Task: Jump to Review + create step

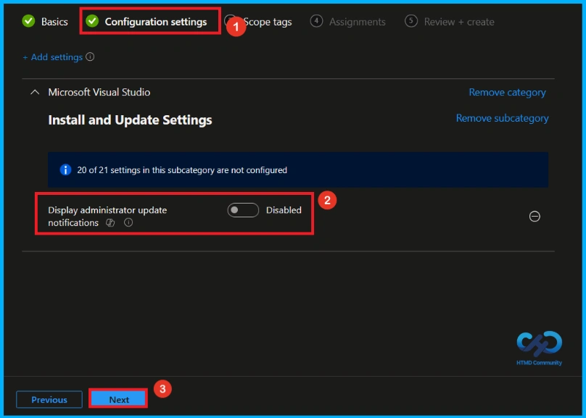Action: (450, 22)
